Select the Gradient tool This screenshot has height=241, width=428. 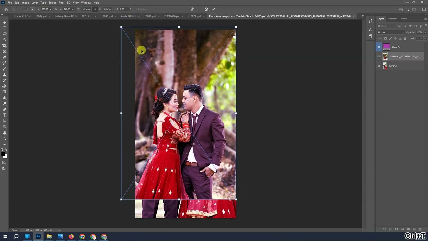(x=4, y=92)
